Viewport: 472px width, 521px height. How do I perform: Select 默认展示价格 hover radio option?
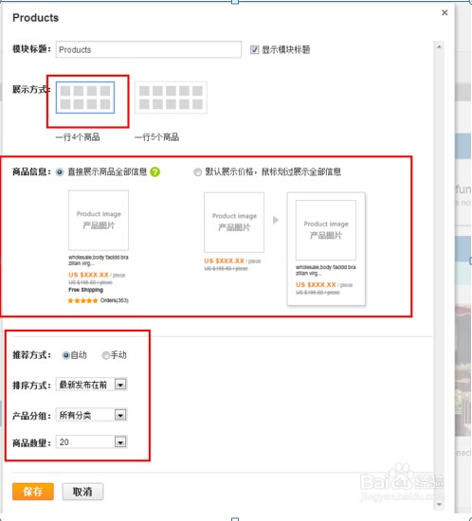click(197, 172)
